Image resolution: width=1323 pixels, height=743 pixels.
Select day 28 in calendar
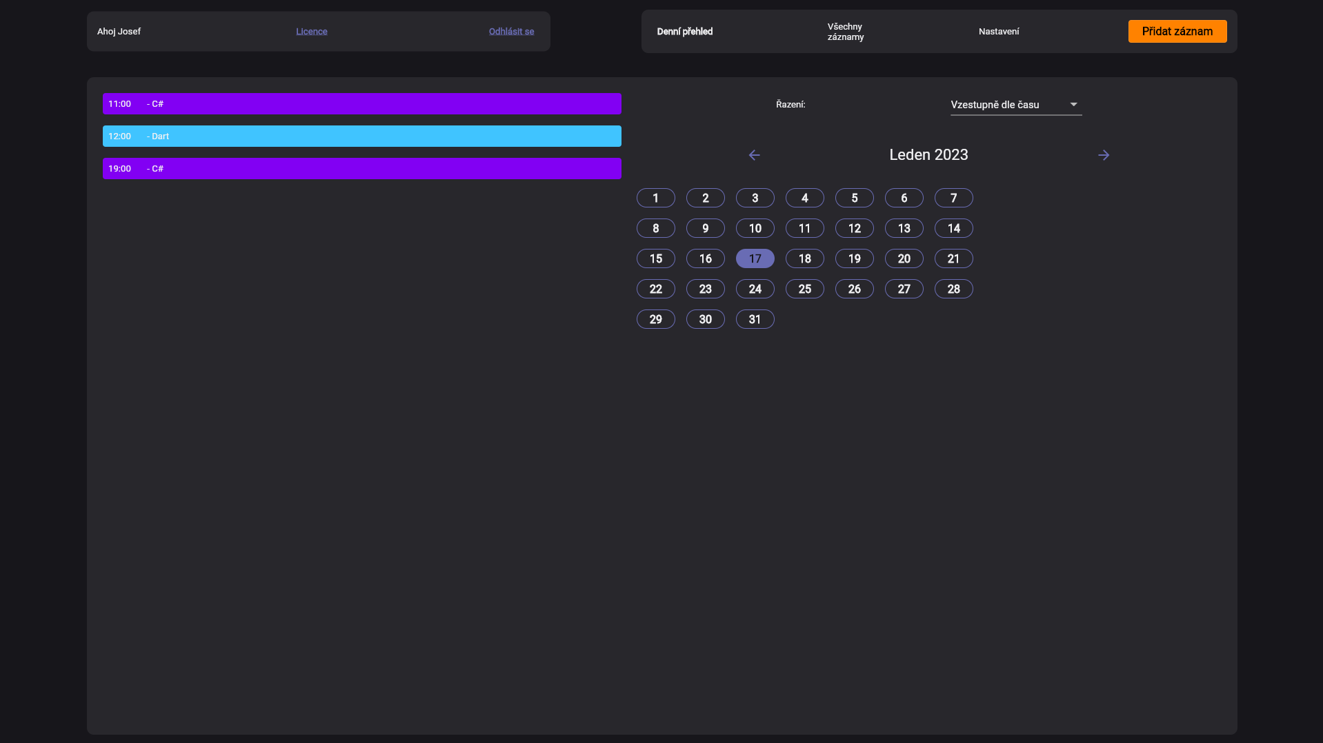953,289
